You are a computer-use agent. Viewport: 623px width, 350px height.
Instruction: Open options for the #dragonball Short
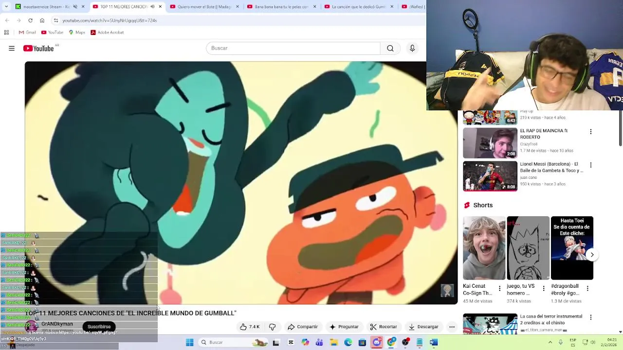click(587, 289)
